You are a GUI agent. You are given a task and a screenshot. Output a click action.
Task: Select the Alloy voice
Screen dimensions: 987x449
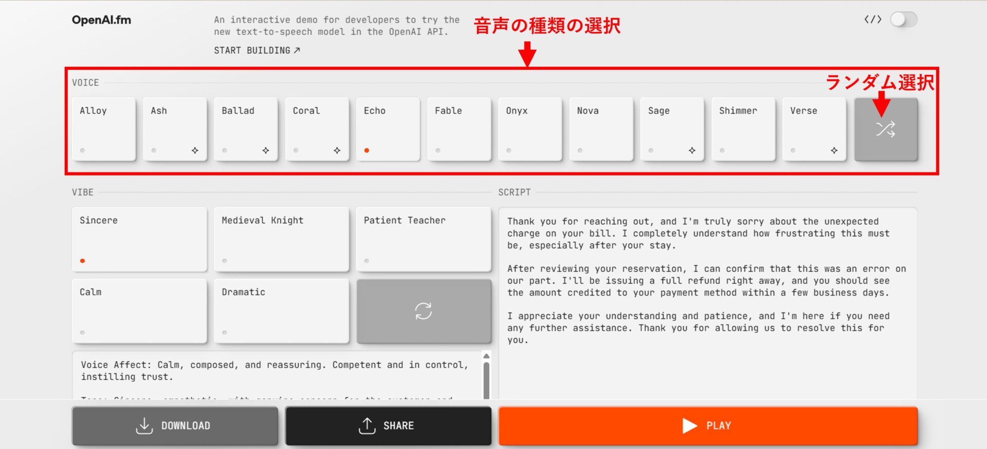[x=104, y=129]
